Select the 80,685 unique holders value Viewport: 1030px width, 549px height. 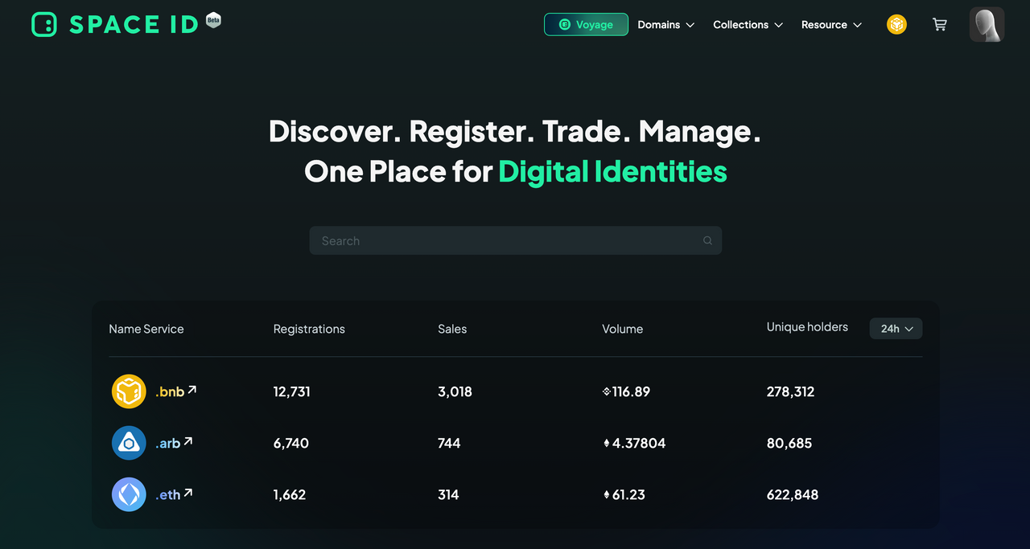tap(789, 443)
